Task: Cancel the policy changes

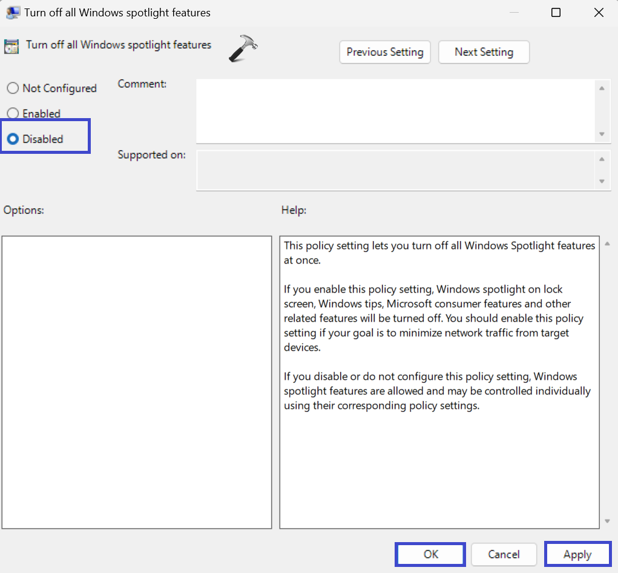Action: pos(504,554)
